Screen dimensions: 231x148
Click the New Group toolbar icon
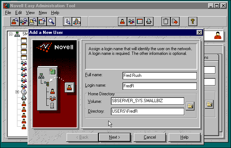pos(131,21)
